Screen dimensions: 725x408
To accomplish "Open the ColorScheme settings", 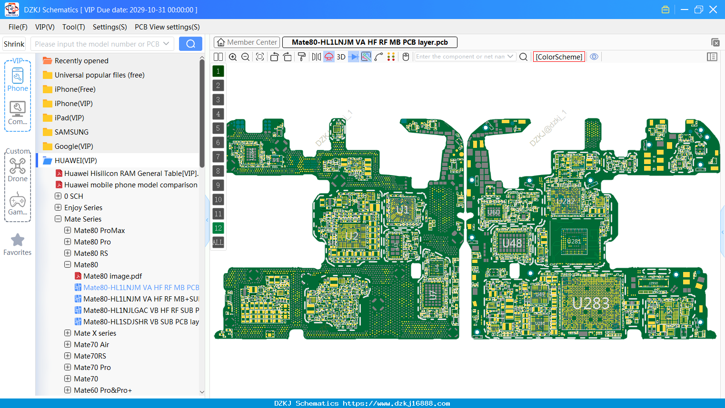I will click(559, 57).
